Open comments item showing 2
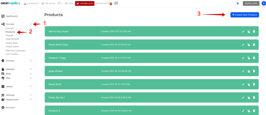Viewport: 266px width, 115px height. [60, 3]
